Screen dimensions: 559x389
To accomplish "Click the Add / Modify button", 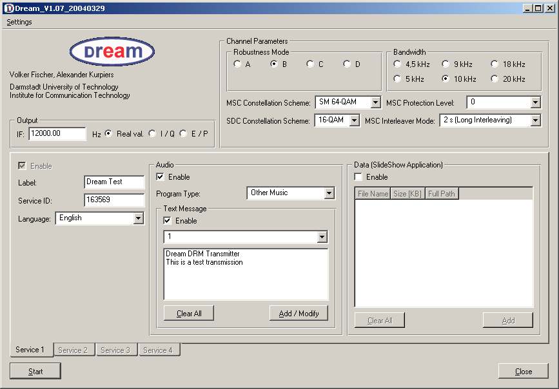I will (x=299, y=314).
